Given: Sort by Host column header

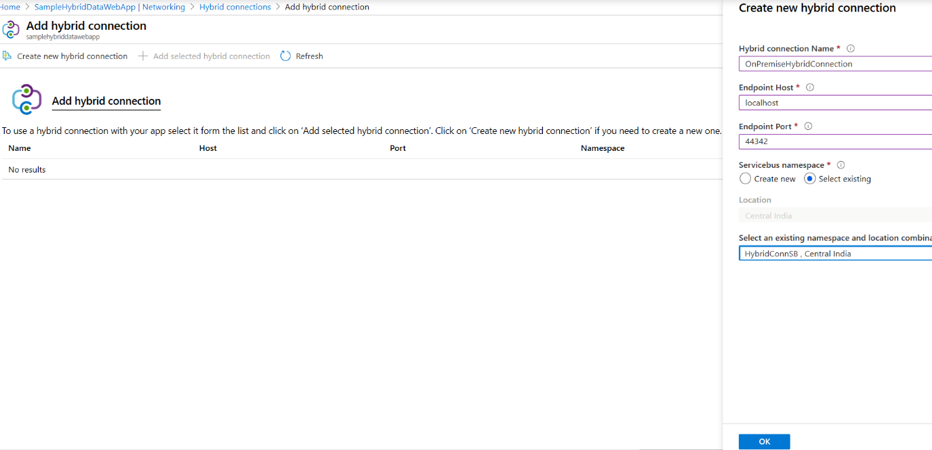Looking at the screenshot, I should [208, 148].
